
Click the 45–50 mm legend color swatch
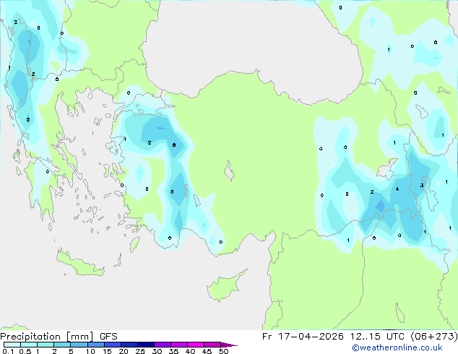(212, 345)
